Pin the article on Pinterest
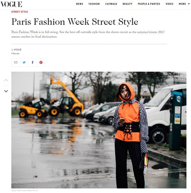The image size is (191, 193). pyautogui.click(x=41, y=62)
